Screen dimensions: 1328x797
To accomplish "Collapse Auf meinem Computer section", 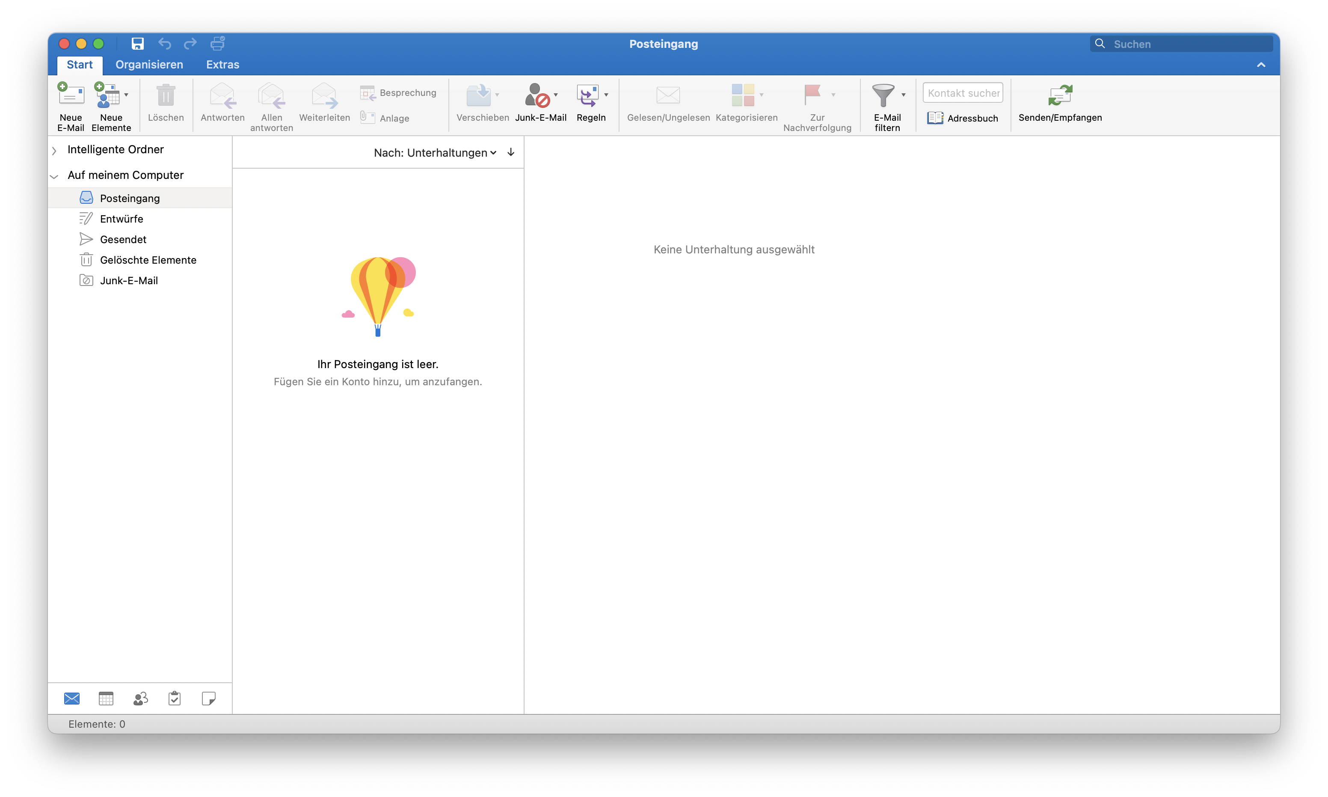I will 54,176.
